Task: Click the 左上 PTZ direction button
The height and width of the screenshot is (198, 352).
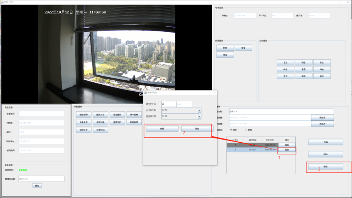Action: coord(285,62)
